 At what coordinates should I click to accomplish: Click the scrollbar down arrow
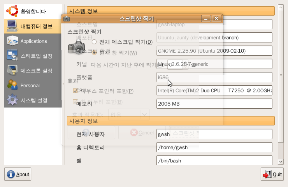[281, 162]
